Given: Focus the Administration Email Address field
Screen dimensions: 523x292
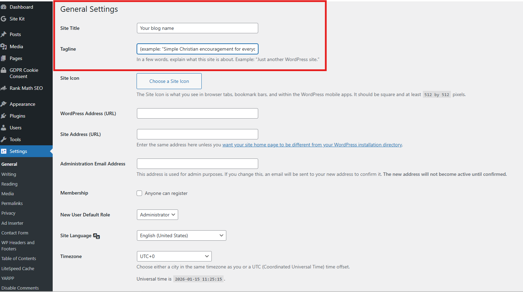Looking at the screenshot, I should pyautogui.click(x=197, y=164).
